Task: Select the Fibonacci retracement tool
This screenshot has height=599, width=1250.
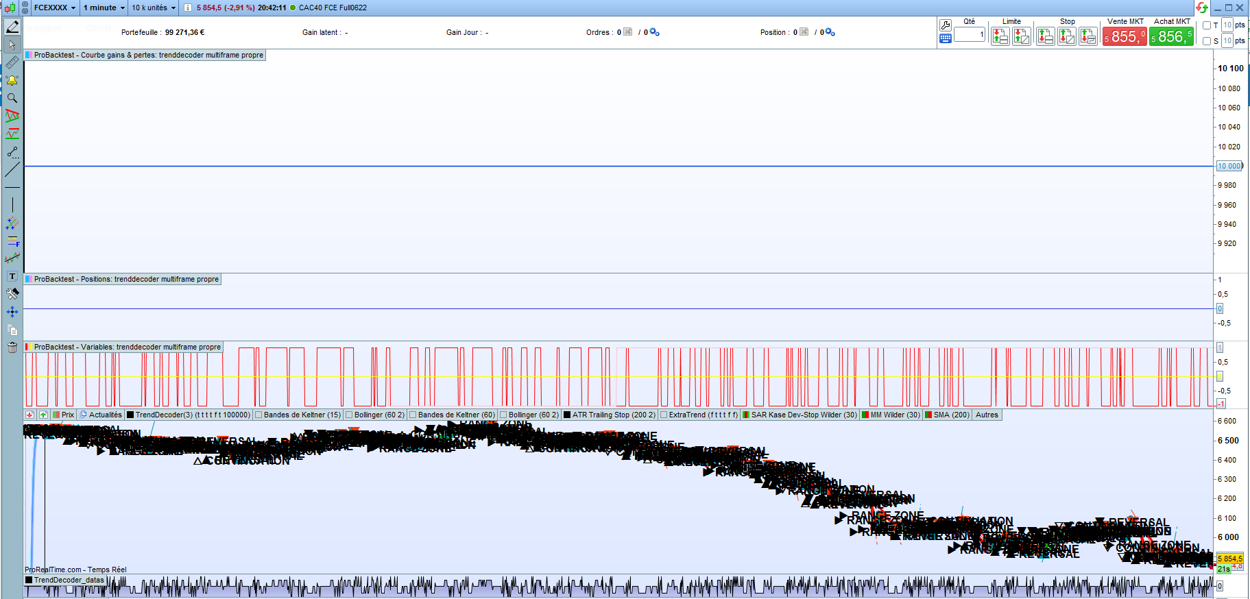Action: point(12,241)
